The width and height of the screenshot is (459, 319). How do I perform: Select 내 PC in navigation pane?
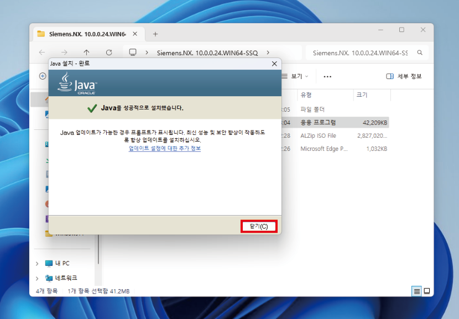click(x=58, y=263)
